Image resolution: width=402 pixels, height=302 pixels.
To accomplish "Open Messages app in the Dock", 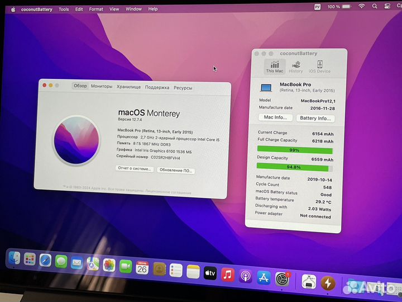I will click(61, 262).
